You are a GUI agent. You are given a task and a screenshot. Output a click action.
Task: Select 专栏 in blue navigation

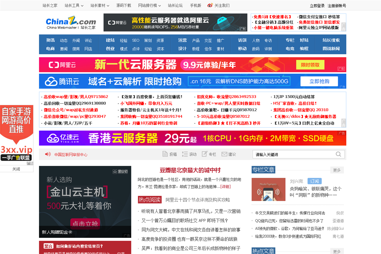click(x=290, y=40)
